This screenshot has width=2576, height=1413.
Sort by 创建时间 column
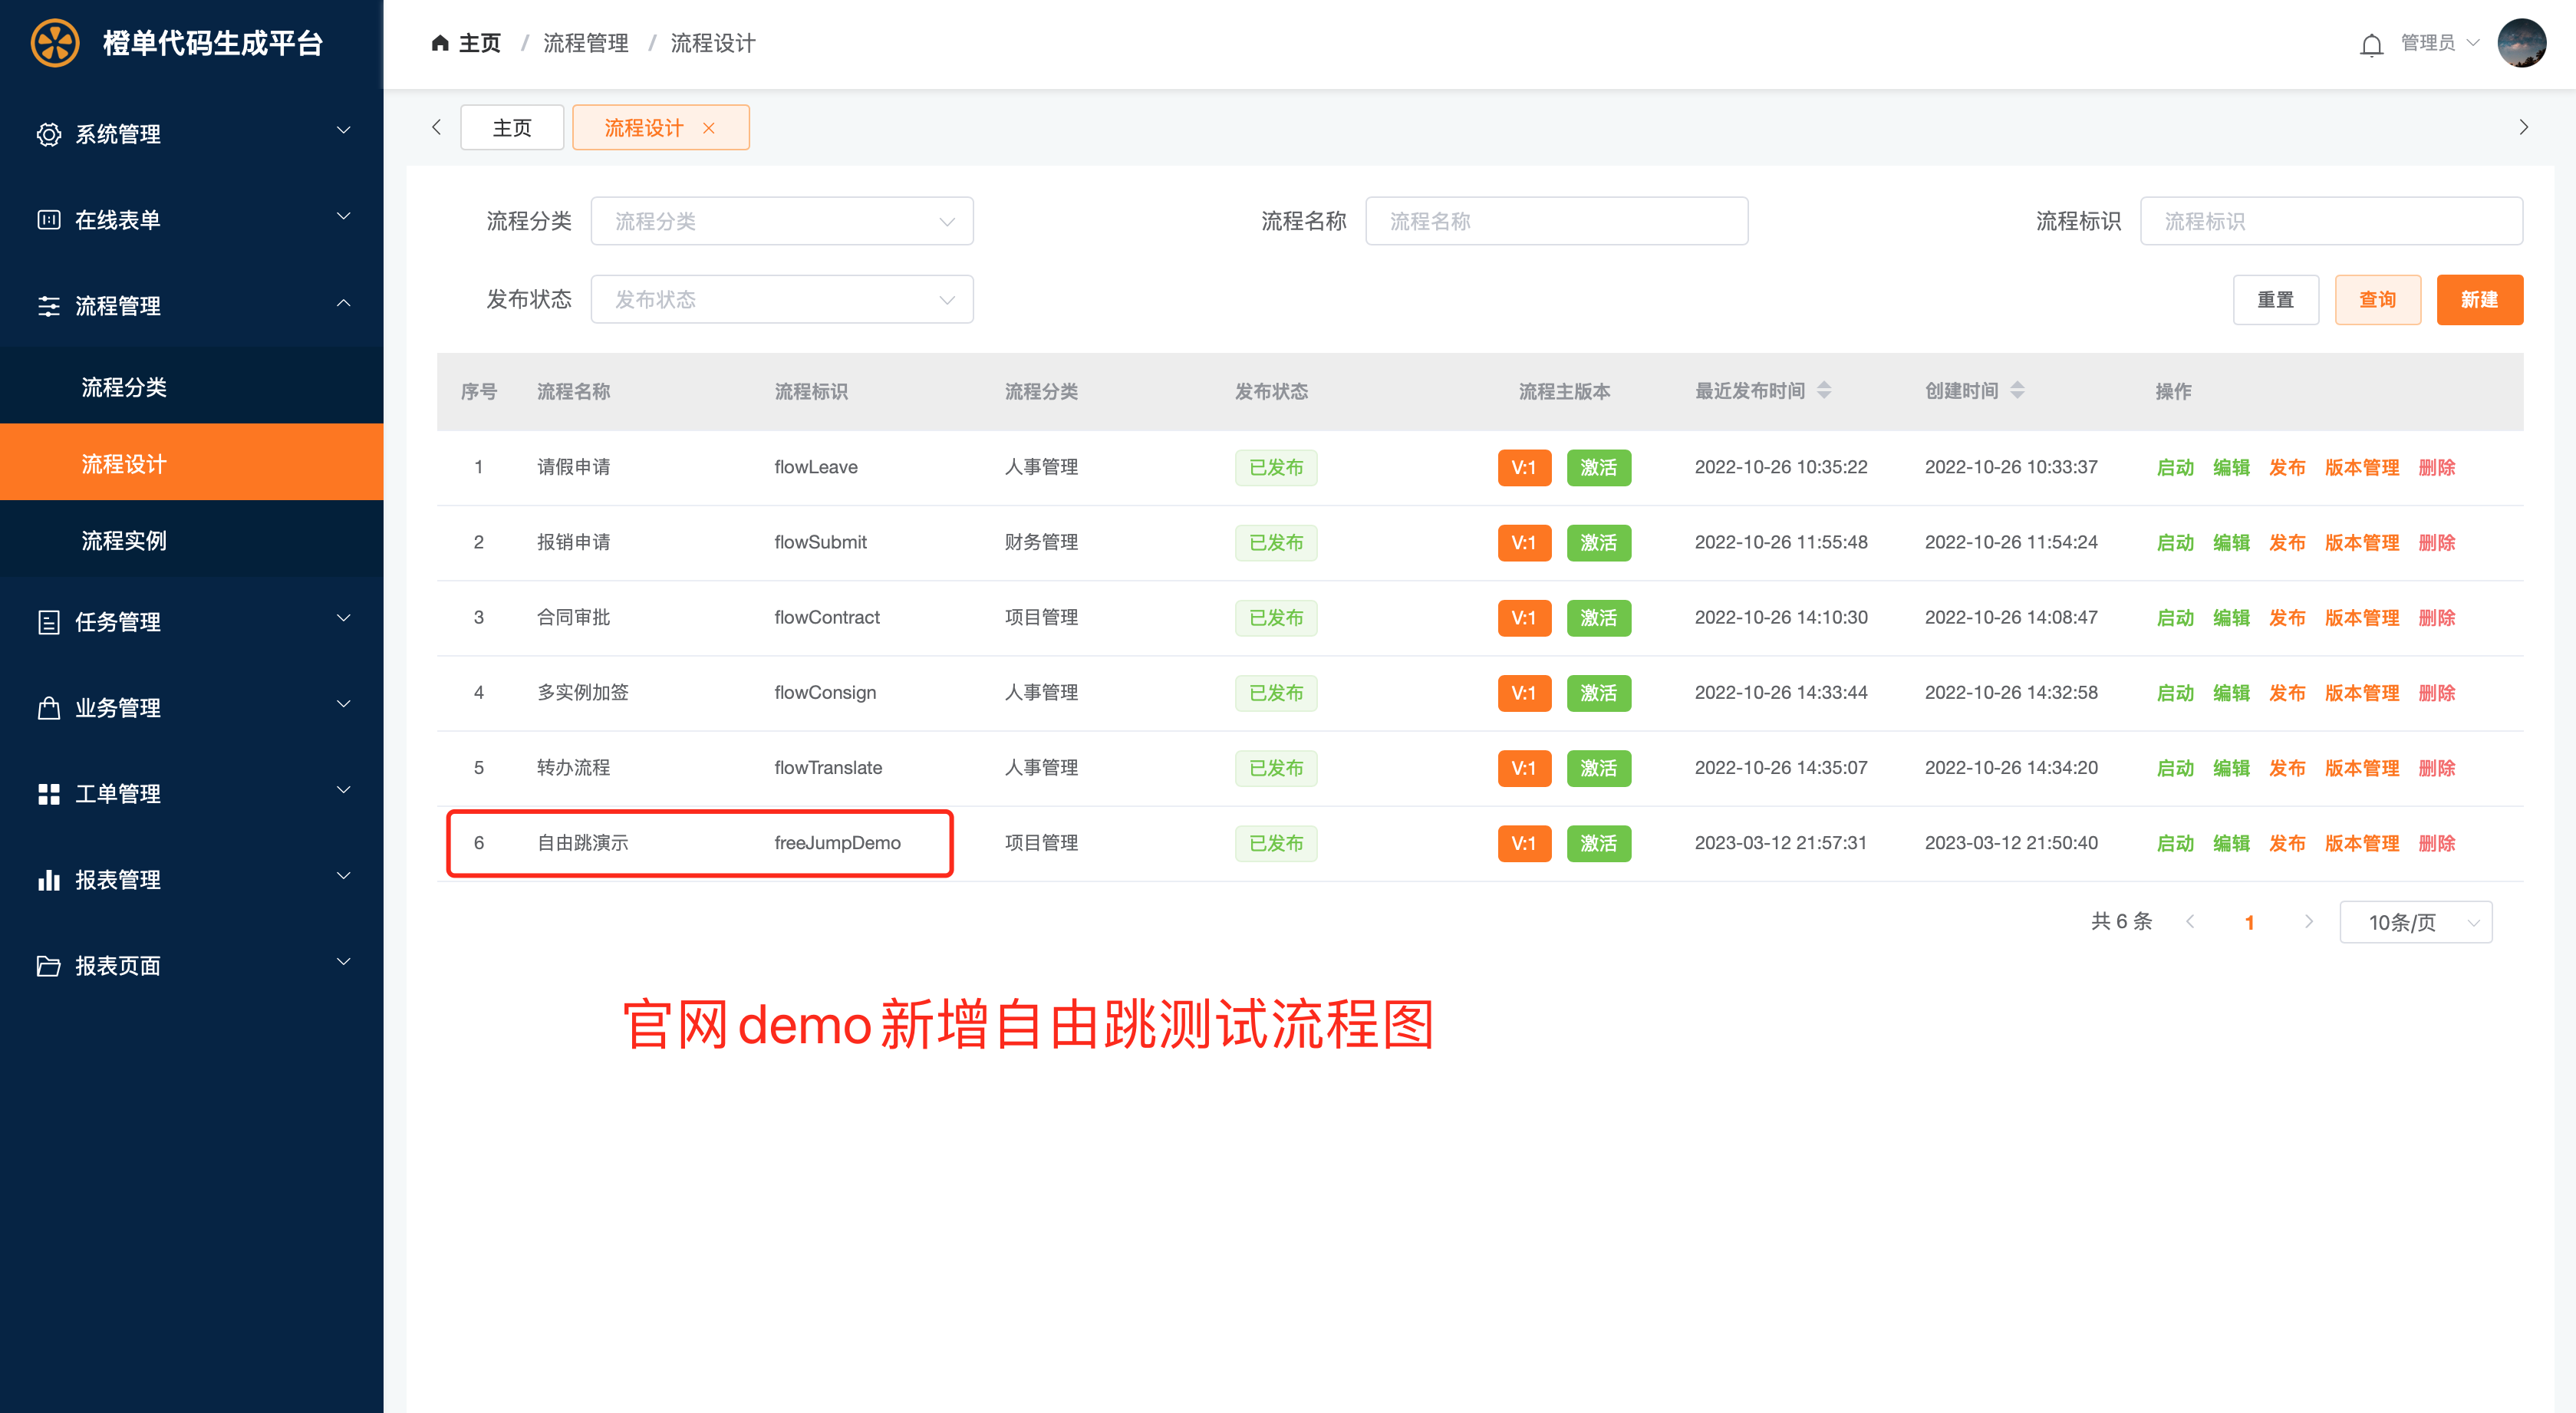pos(2017,390)
